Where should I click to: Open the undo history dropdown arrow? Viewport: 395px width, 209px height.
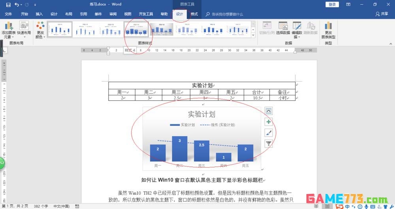click(x=21, y=5)
